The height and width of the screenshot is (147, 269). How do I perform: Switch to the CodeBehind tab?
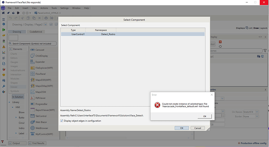point(36,32)
